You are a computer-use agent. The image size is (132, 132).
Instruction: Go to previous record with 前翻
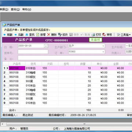coord(8,35)
